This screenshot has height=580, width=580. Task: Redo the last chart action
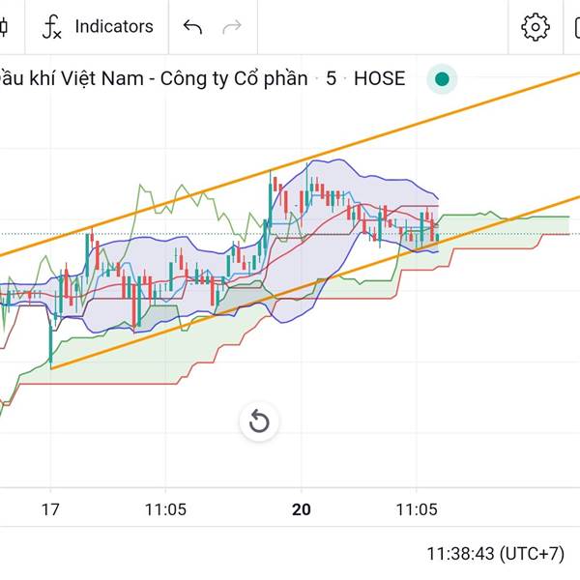pyautogui.click(x=232, y=27)
